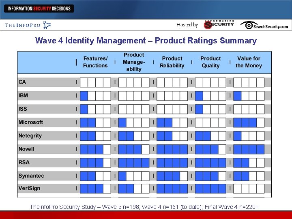Click the Product Manageability column header
The width and height of the screenshot is (292, 219).
tap(134, 62)
